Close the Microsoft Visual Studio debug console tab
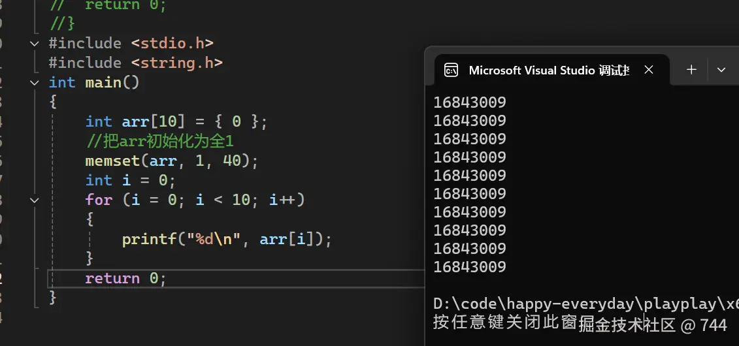Screen dimensions: 739x346 tap(649, 70)
